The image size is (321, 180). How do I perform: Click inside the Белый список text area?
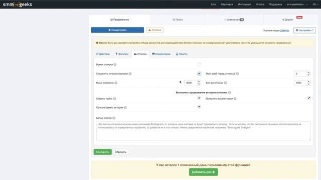coord(203,131)
